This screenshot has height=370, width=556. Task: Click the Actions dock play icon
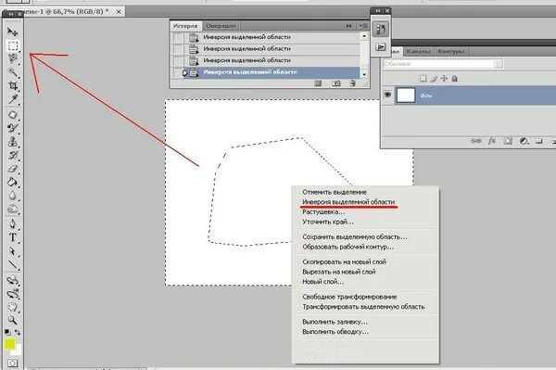[x=381, y=46]
